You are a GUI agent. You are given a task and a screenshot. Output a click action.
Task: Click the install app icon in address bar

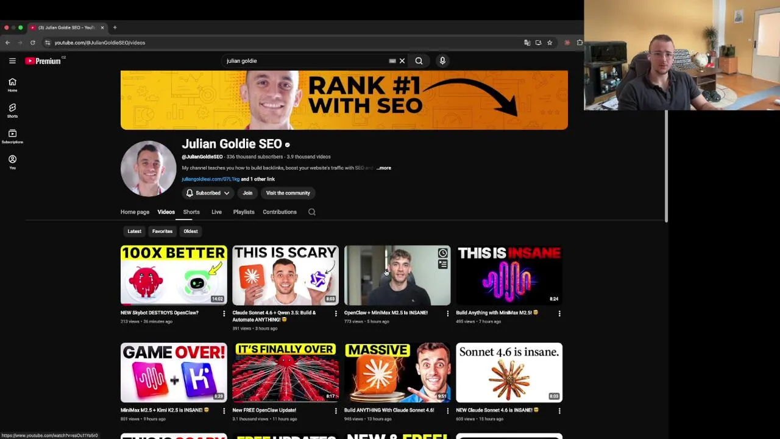click(x=538, y=43)
